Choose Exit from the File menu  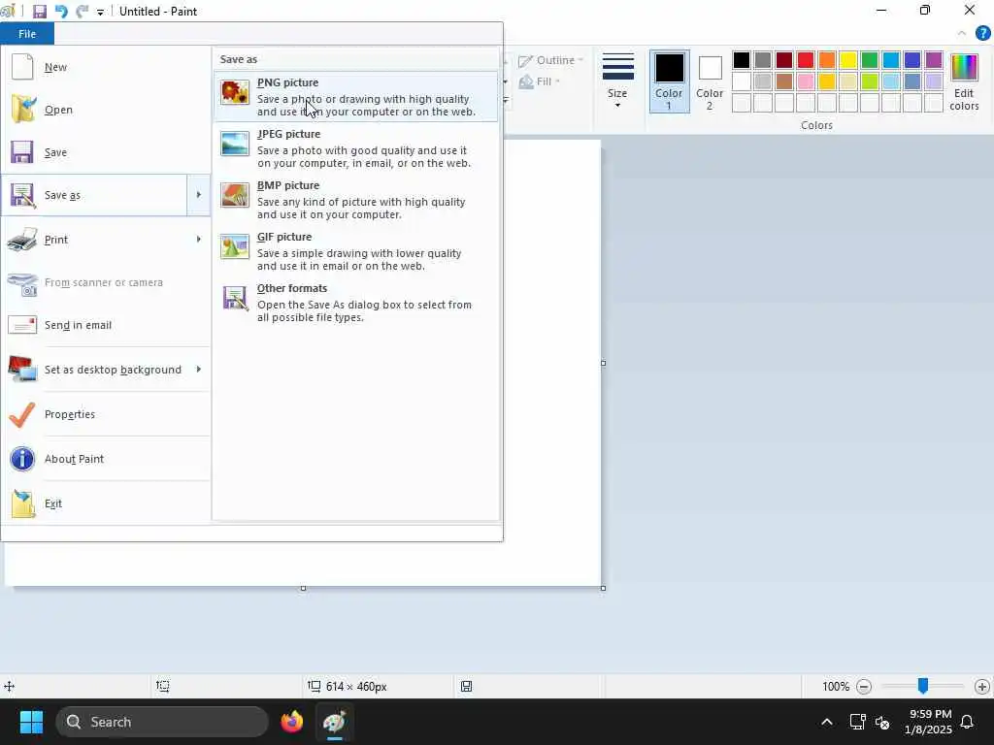pos(105,503)
